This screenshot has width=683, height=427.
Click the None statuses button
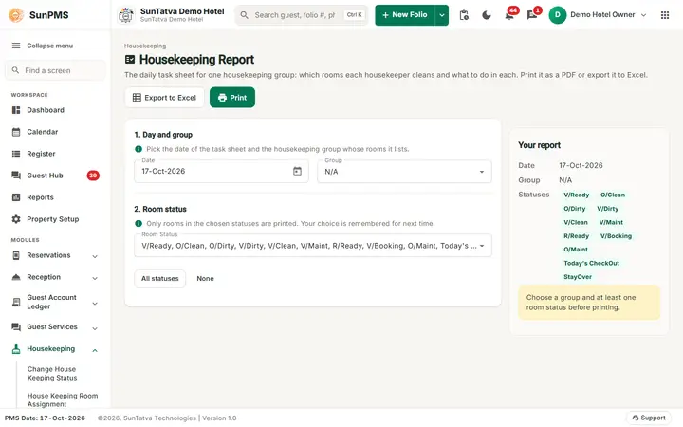click(205, 278)
